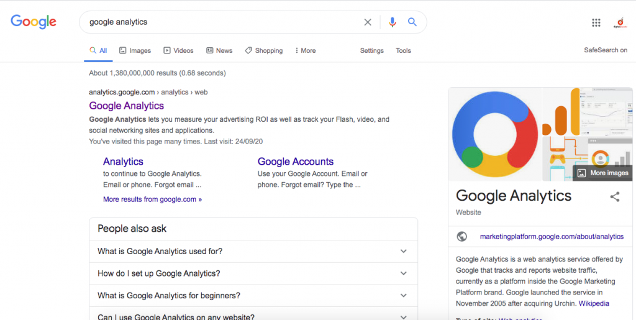Click the analytics dashboard screenshot thumbnail

pyautogui.click(x=606, y=111)
